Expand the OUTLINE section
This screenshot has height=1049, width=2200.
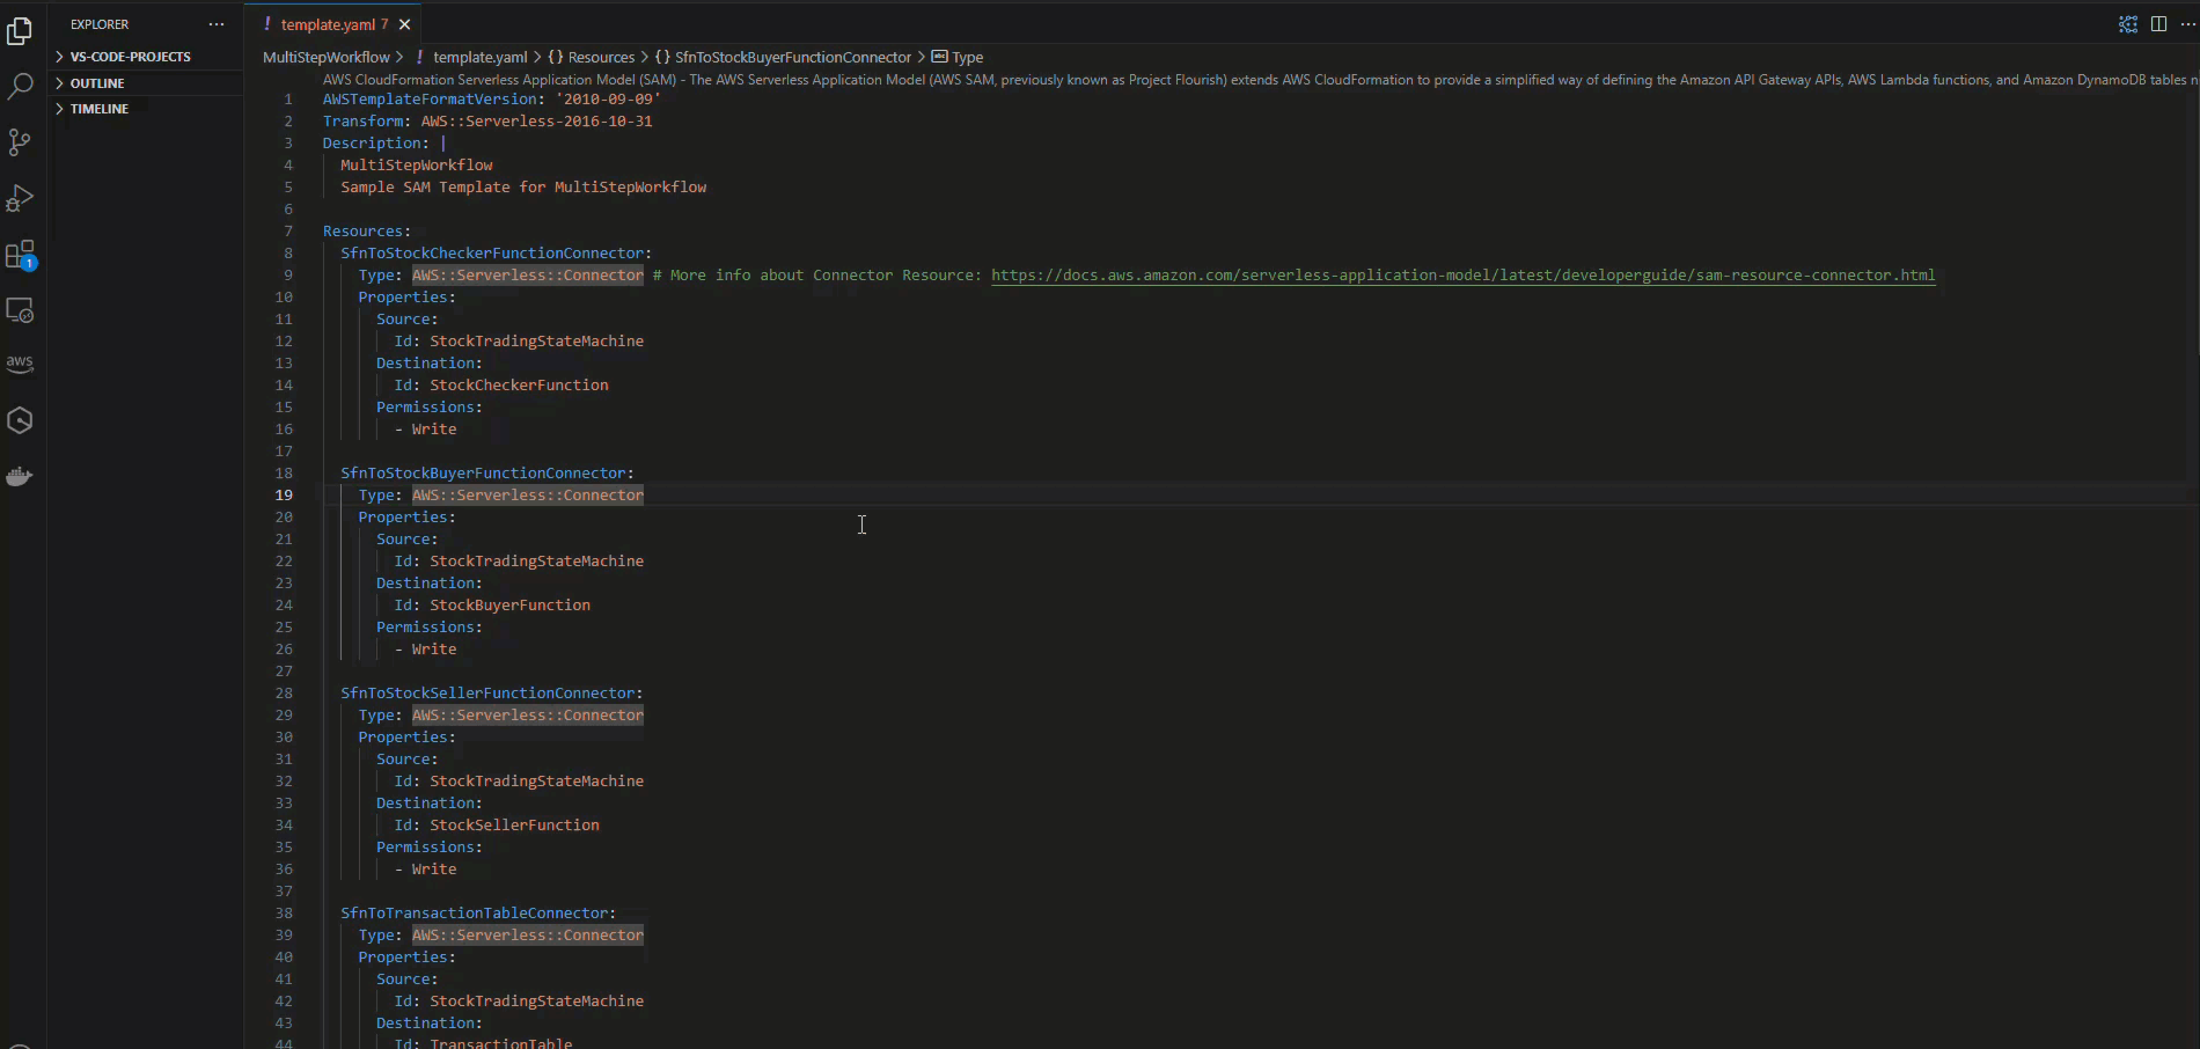97,82
